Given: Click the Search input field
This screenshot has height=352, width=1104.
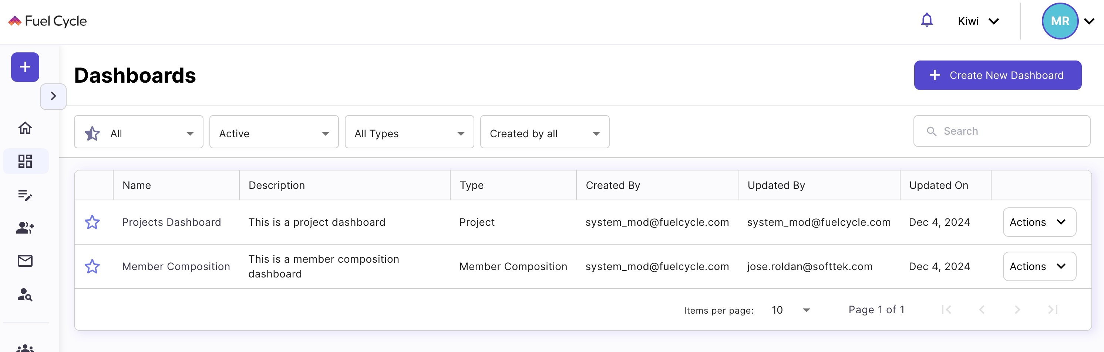Looking at the screenshot, I should tap(1002, 131).
